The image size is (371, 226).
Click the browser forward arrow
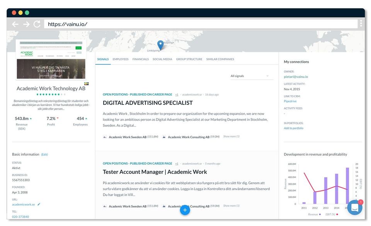pyautogui.click(x=26, y=24)
